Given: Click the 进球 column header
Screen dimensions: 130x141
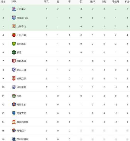Looking at the screenshot, I should pos(93,2).
